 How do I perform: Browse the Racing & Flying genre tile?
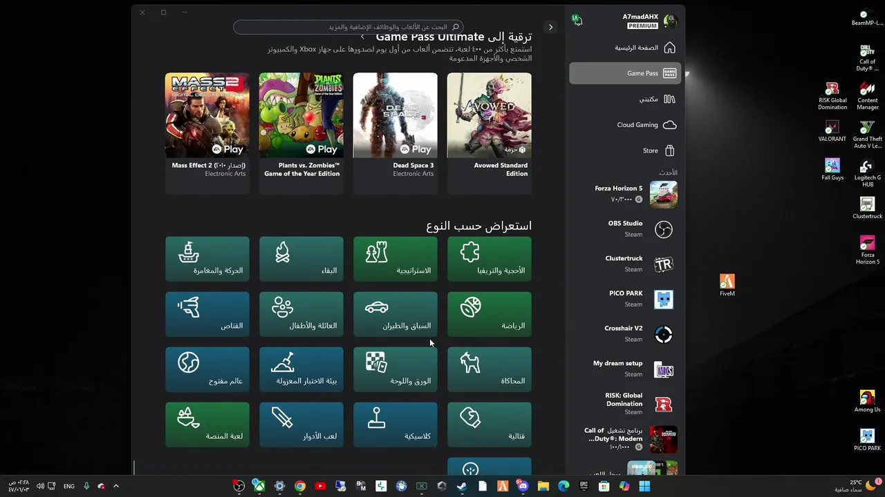[395, 314]
